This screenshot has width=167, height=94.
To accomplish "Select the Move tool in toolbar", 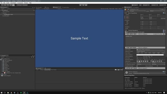I will tap(5, 5).
